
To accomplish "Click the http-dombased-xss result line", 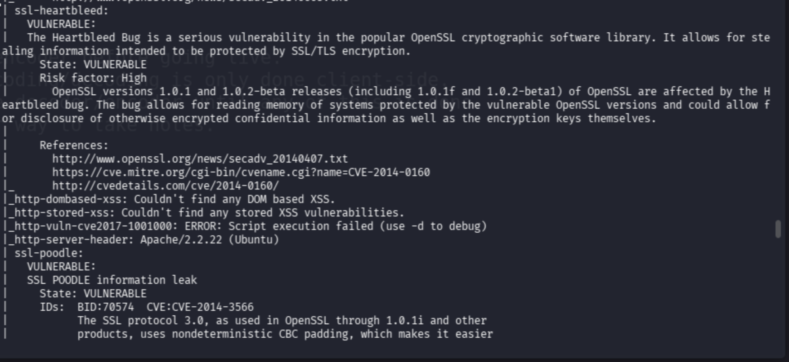I will point(172,199).
